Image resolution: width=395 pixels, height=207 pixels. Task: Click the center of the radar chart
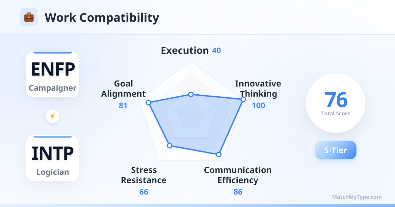point(191,116)
